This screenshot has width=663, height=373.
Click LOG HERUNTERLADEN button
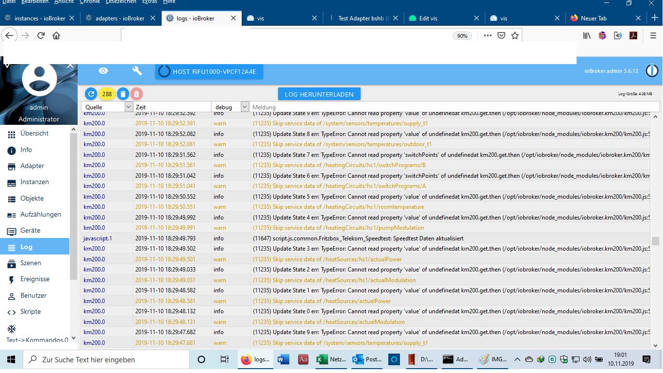pos(319,94)
